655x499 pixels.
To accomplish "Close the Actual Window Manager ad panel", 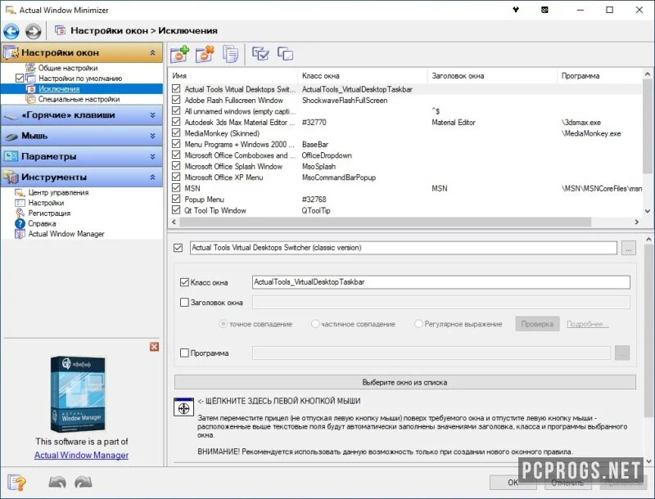I will coord(154,347).
